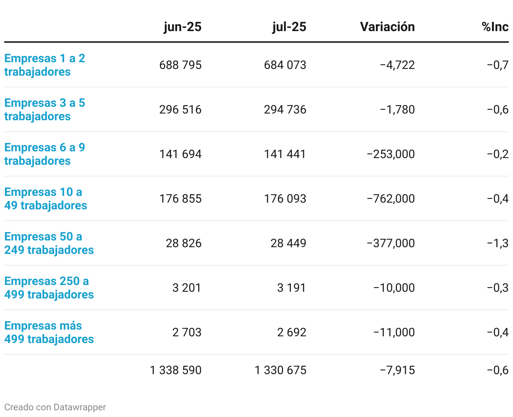513x417 pixels.
Task: Click the 3 191 cell under jul-25
Action: point(292,288)
